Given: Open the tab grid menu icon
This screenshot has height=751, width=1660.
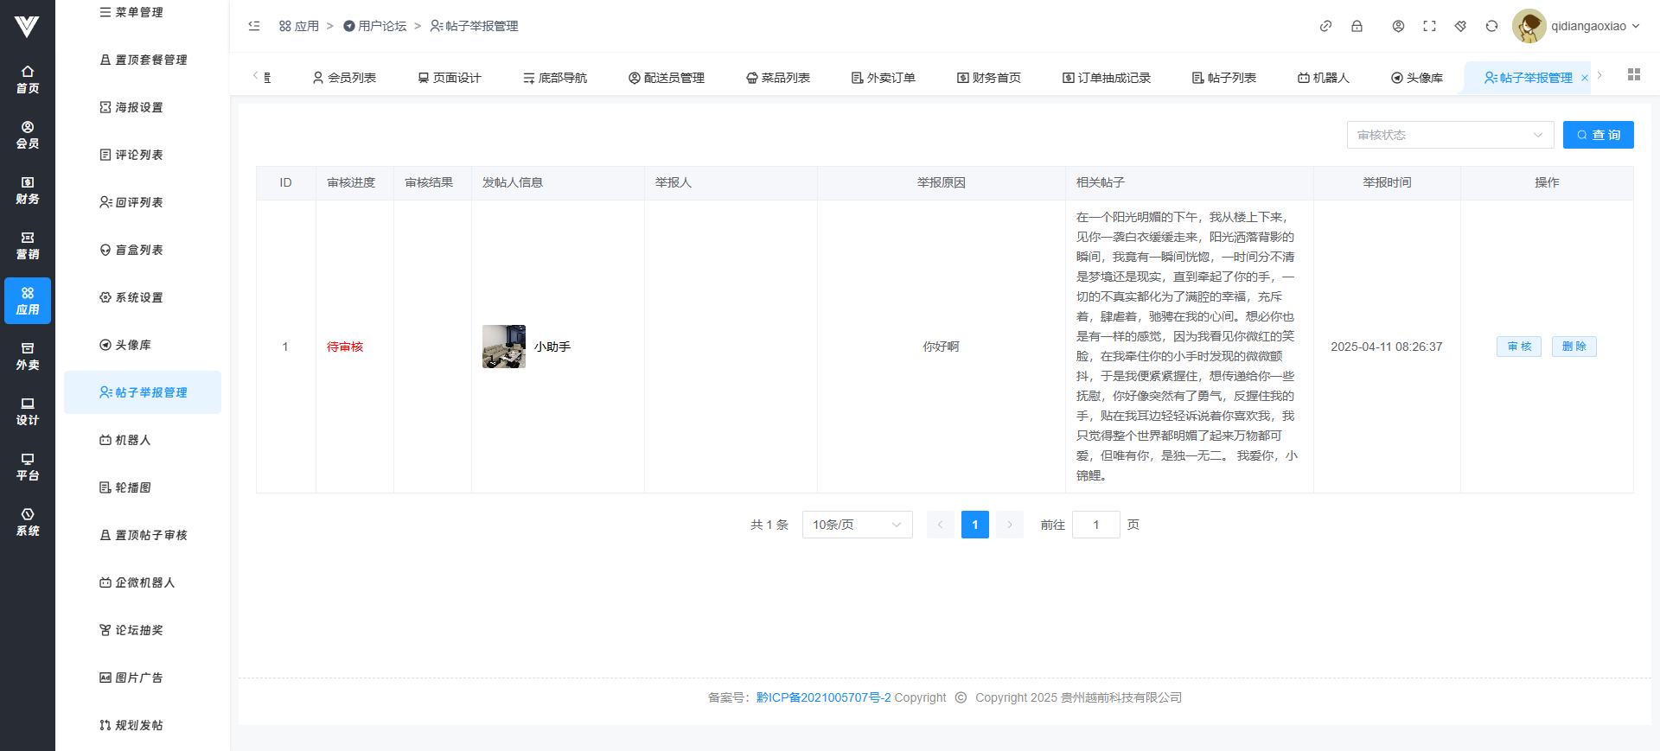Looking at the screenshot, I should coord(1633,75).
